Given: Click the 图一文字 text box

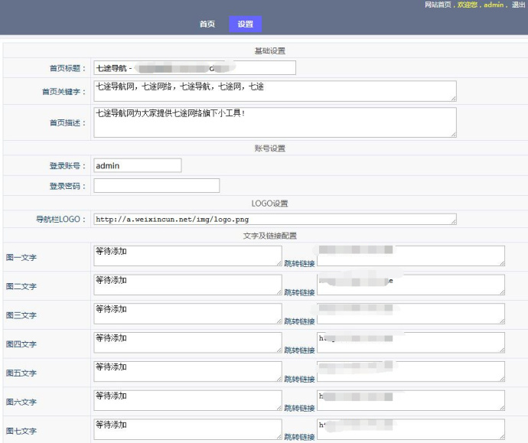Looking at the screenshot, I should [x=187, y=256].
